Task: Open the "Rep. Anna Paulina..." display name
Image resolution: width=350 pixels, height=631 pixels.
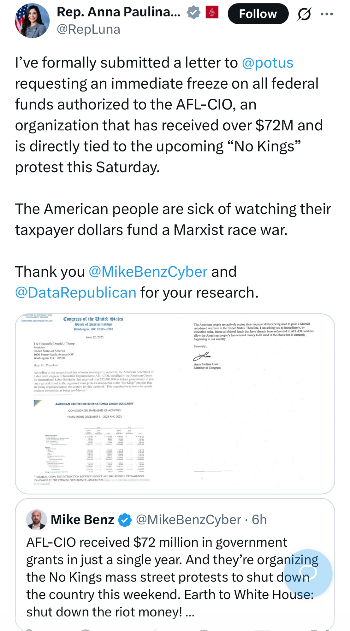Action: pyautogui.click(x=118, y=12)
